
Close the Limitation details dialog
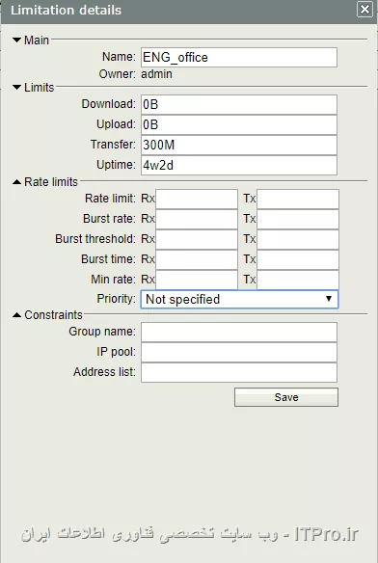pos(364,10)
